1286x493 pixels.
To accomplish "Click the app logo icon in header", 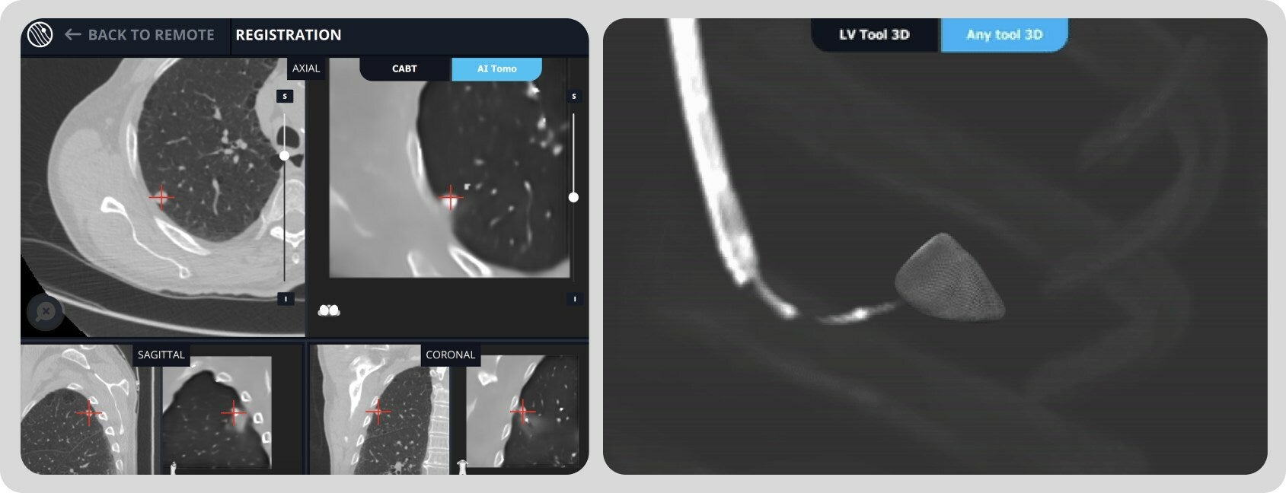I will pos(40,35).
